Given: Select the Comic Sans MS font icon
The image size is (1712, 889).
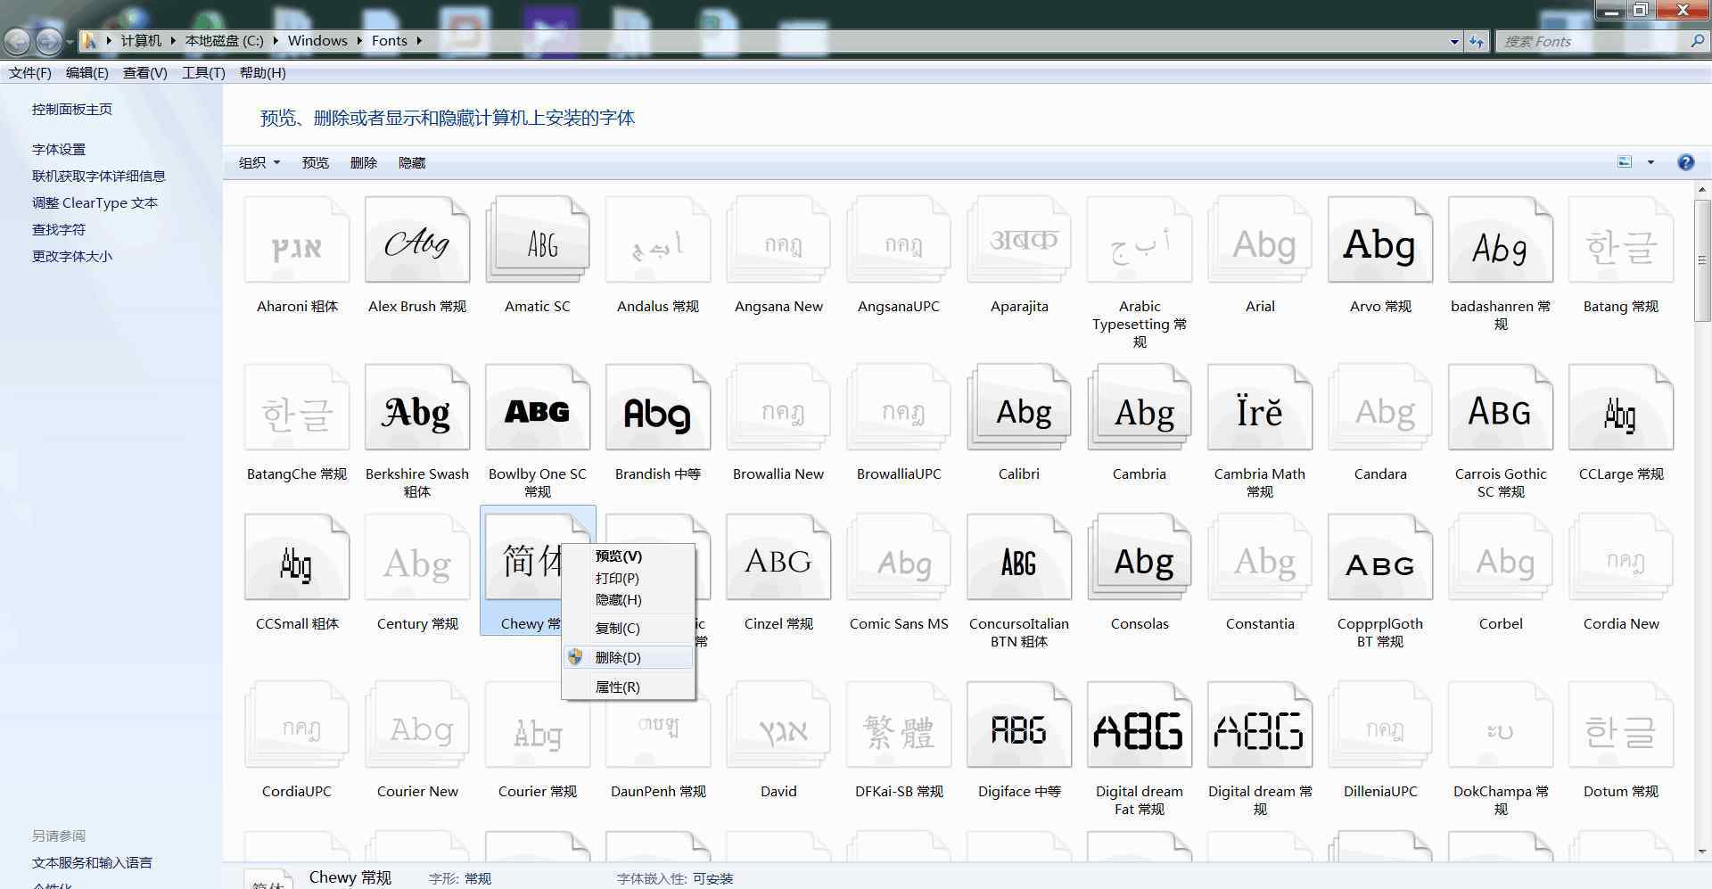Looking at the screenshot, I should tap(899, 558).
